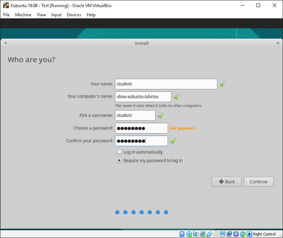Click the Your computer's name label
The width and height of the screenshot is (283, 238).
[x=90, y=96]
